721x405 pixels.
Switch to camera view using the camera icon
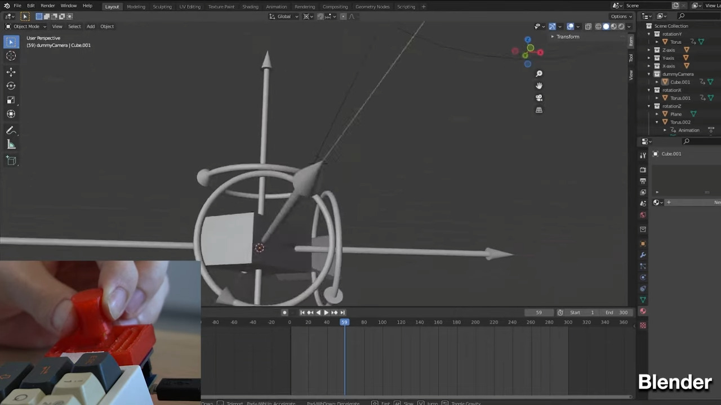click(x=539, y=97)
